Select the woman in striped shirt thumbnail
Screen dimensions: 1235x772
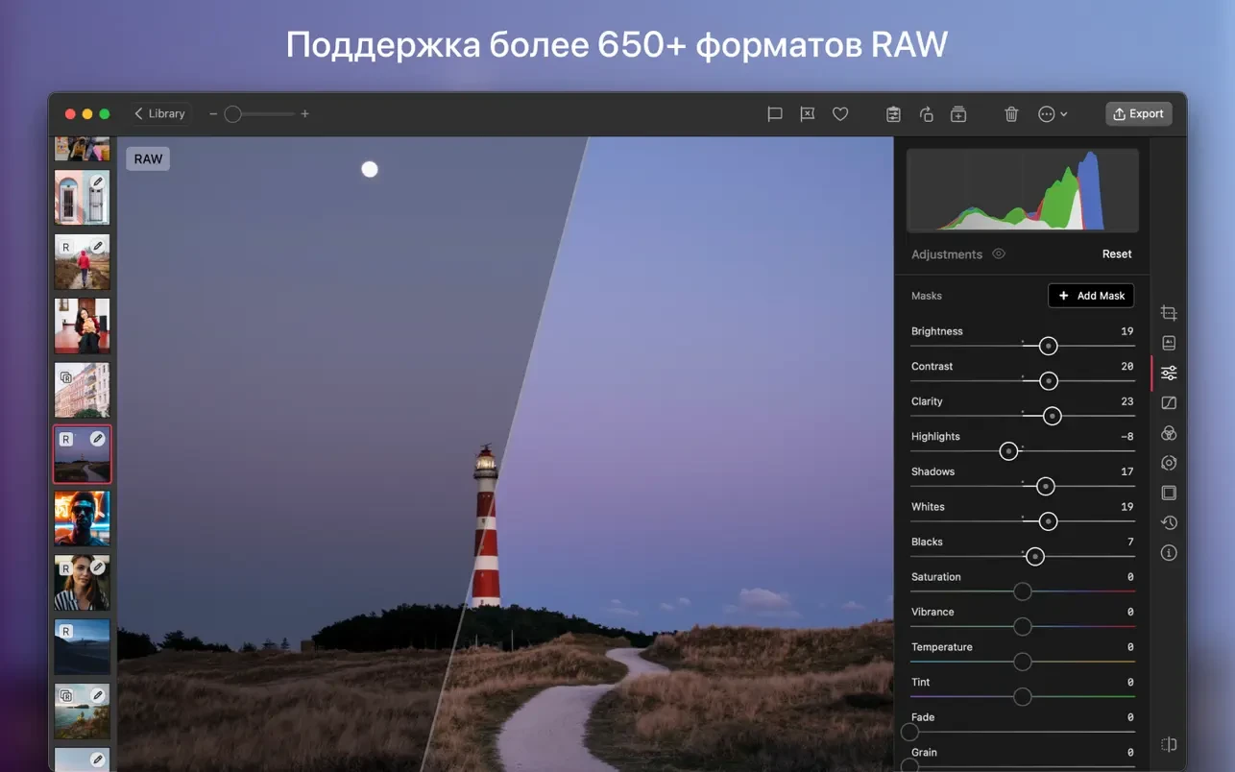(x=83, y=583)
